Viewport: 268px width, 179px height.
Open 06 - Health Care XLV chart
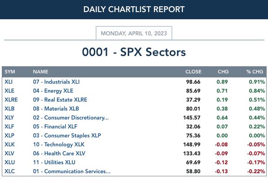(59, 153)
